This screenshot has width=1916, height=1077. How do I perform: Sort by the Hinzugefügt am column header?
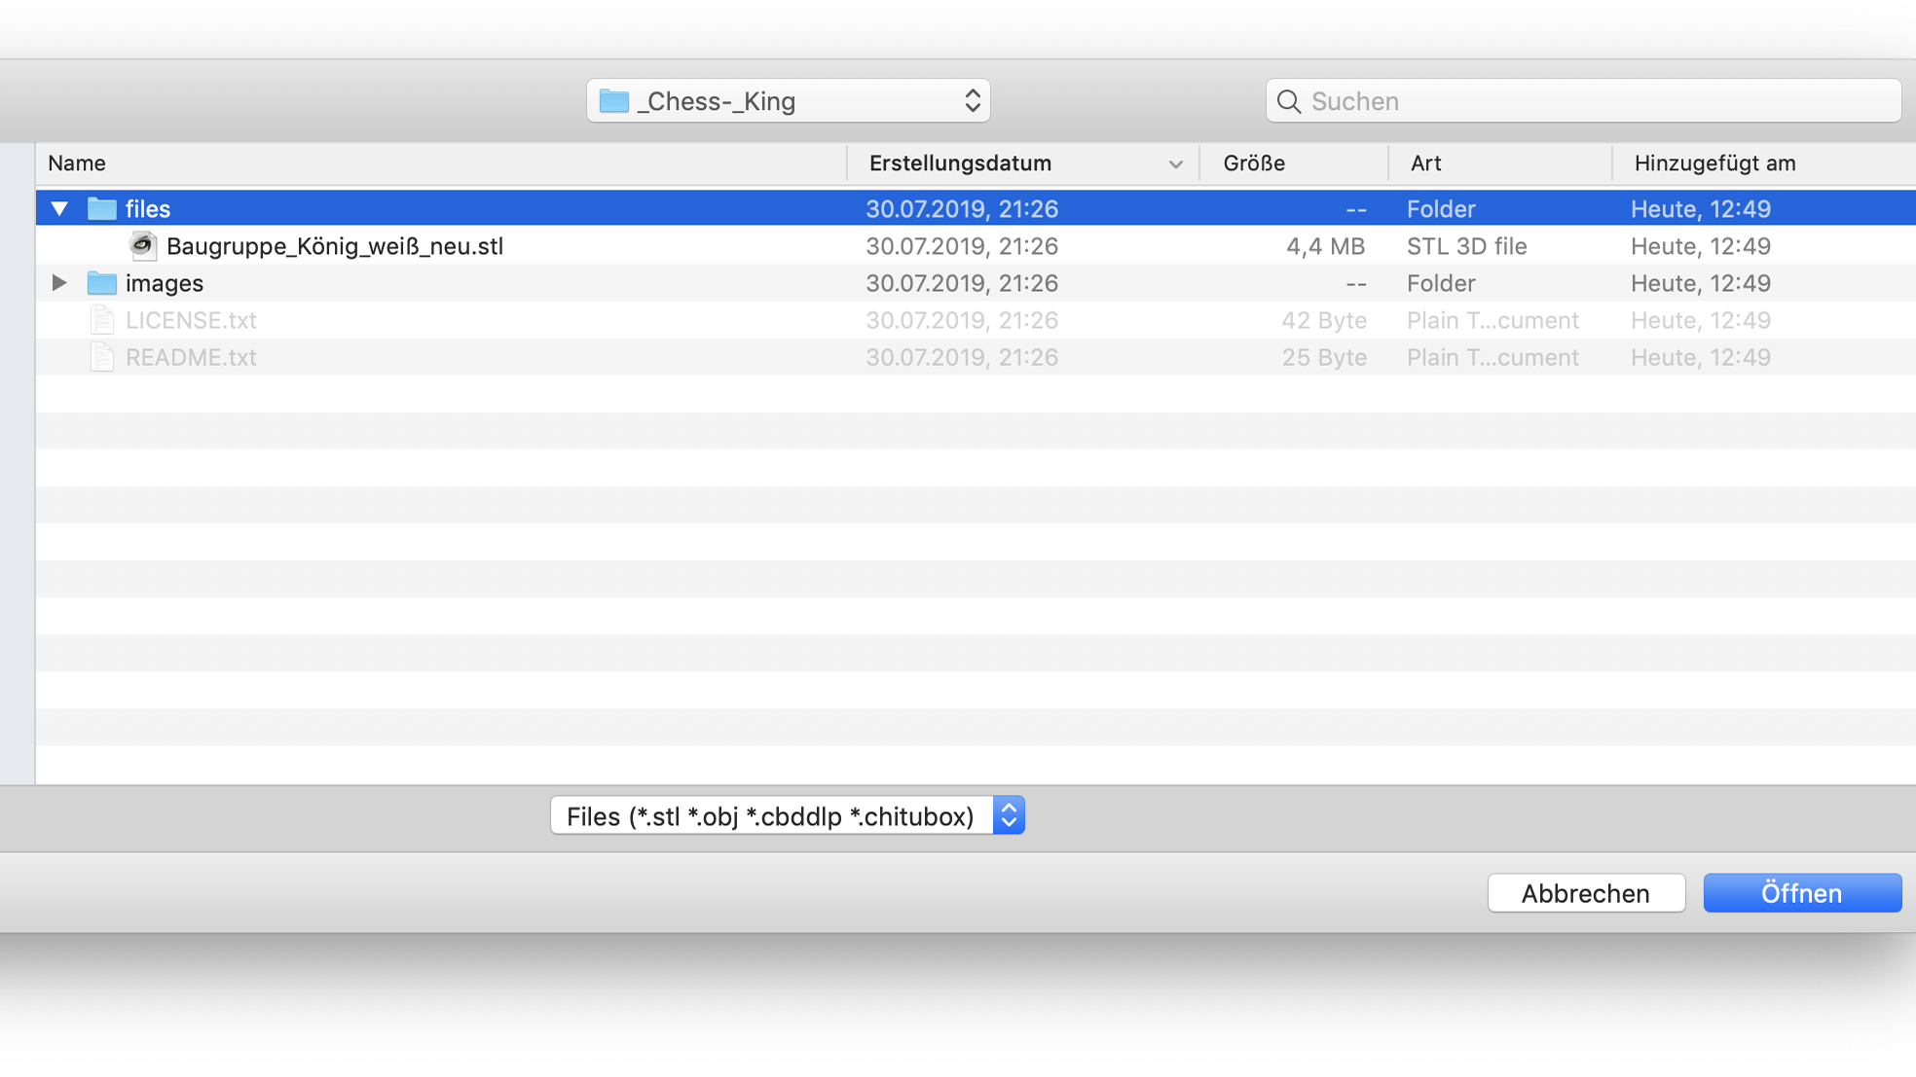point(1714,163)
